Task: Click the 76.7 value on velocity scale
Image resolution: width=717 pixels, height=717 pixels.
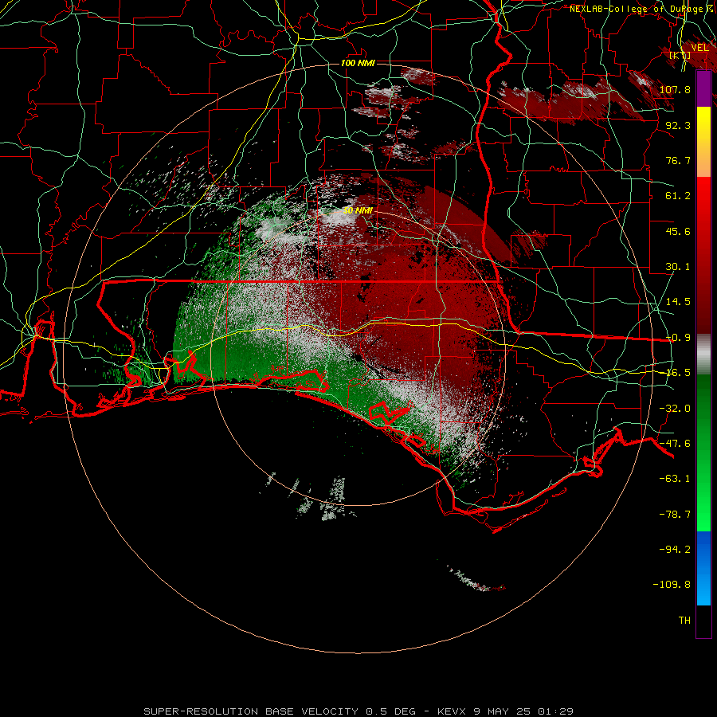Action: [678, 160]
